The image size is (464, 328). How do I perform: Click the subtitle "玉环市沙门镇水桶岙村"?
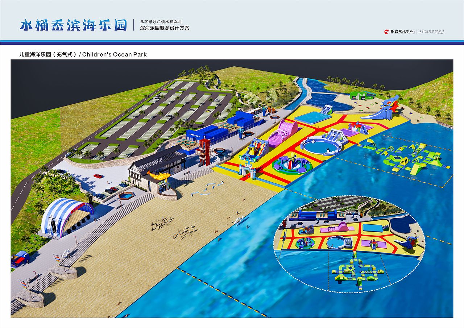pyautogui.click(x=162, y=21)
